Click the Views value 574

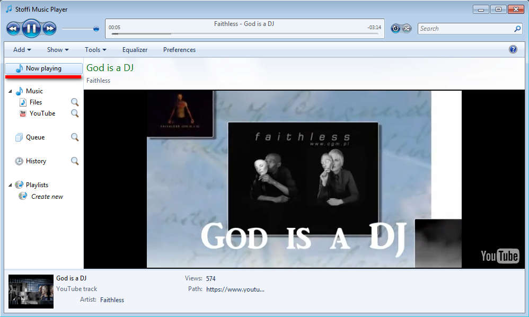click(x=211, y=278)
